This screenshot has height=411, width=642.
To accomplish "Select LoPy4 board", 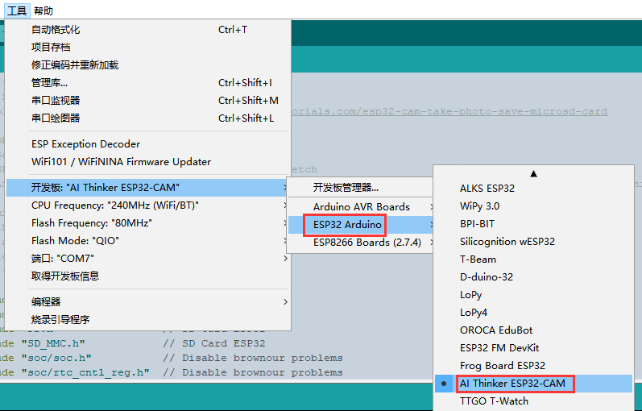I will pyautogui.click(x=533, y=312).
